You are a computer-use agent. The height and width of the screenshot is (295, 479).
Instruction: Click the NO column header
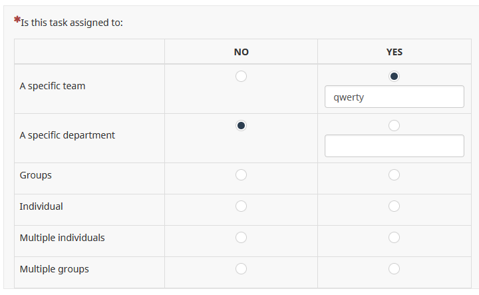click(x=241, y=52)
